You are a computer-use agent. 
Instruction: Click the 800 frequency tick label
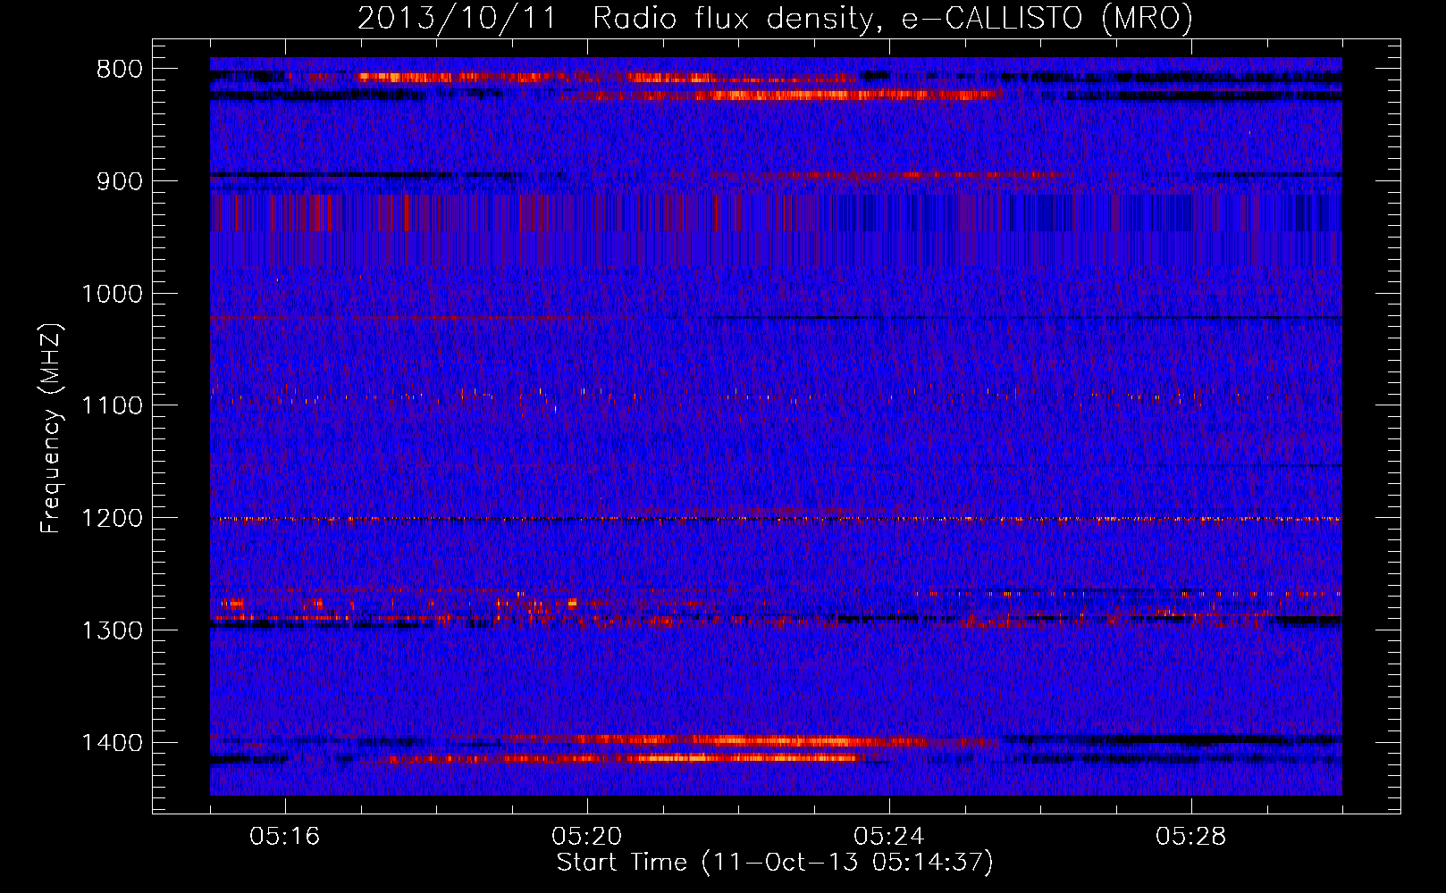click(x=120, y=70)
